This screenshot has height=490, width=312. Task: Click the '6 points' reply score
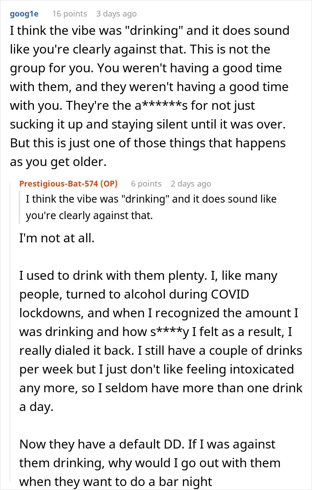point(146,184)
